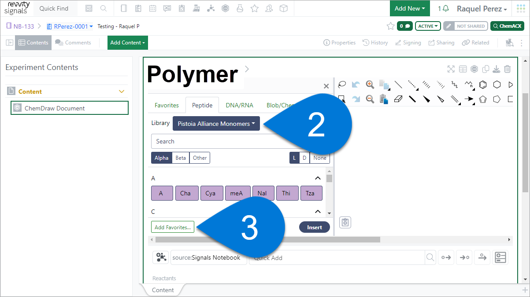
Task: Toggle the D stereochemistry option
Action: pos(304,158)
